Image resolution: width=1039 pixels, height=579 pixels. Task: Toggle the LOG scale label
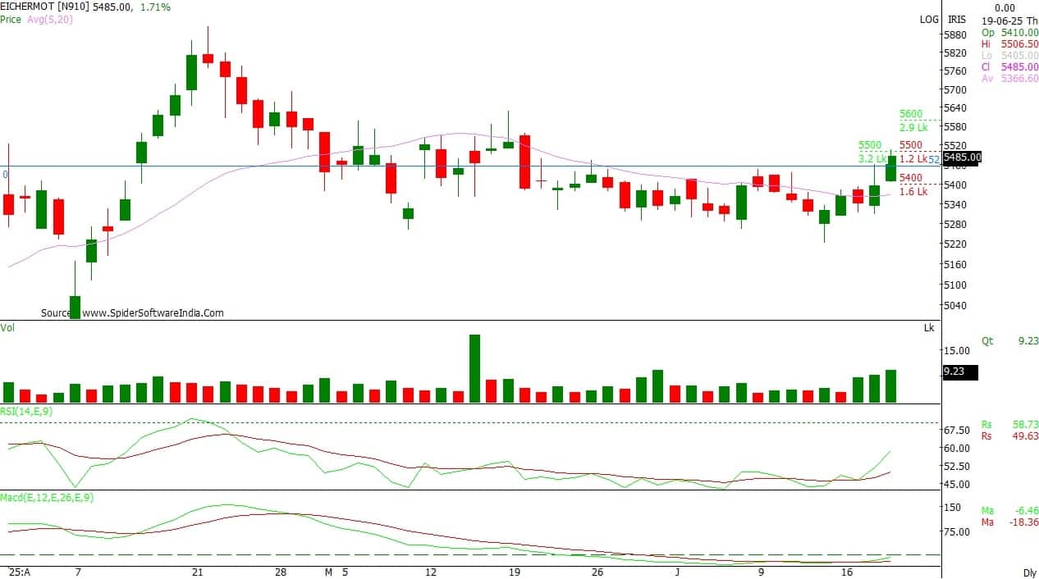[929, 19]
